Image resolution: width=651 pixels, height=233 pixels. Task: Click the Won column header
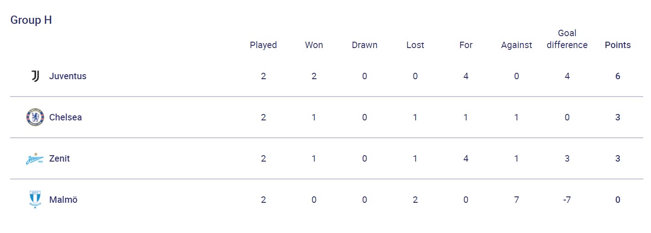tap(314, 45)
